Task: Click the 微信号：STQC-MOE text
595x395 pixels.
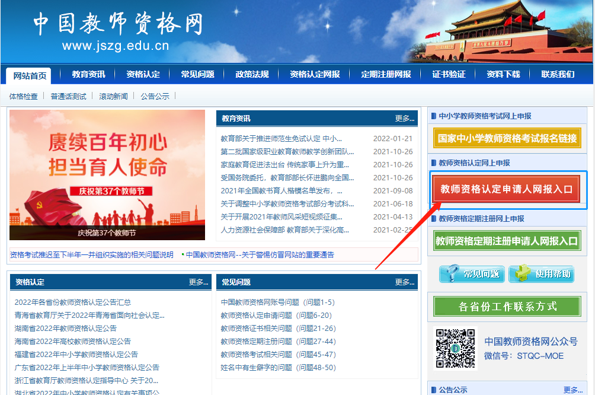Action: click(x=524, y=356)
